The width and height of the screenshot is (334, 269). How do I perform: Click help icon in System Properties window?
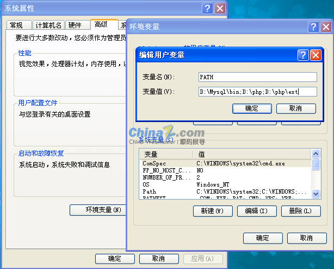pos(207,9)
